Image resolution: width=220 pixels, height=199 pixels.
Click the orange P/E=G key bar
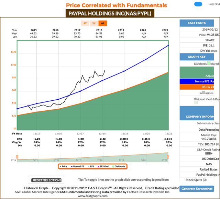pos(197,87)
